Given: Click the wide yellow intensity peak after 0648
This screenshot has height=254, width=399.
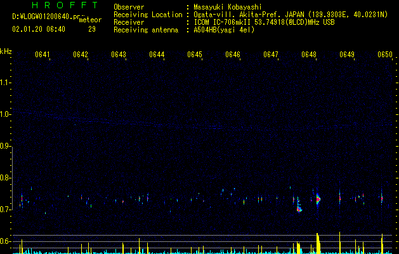Looking at the screenshot, I should (318, 243).
